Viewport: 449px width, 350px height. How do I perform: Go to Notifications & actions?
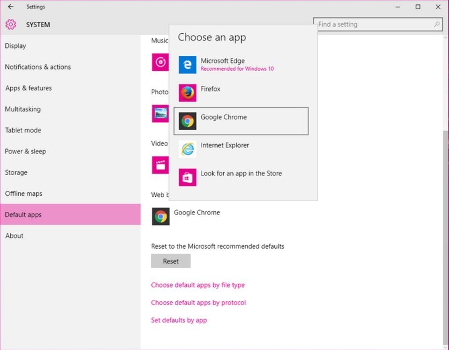tap(38, 67)
